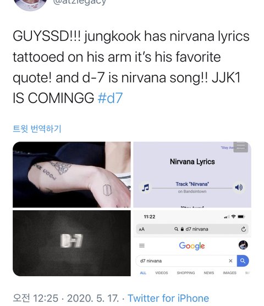Clear the search box with X

pos(230,261)
